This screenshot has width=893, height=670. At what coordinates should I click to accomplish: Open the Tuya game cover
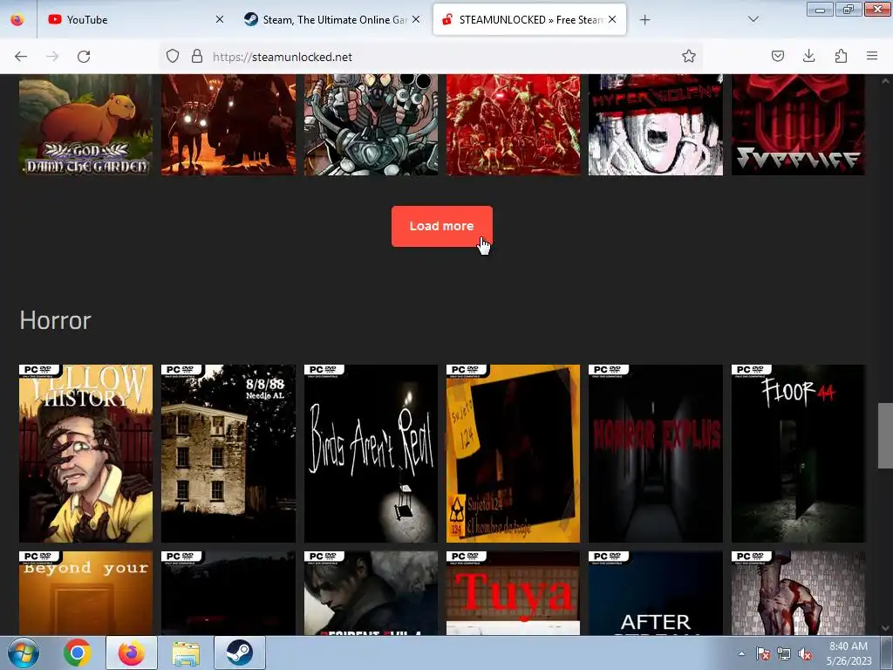coord(513,593)
